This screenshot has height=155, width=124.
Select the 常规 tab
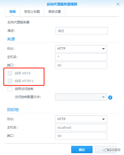[x=12, y=12]
